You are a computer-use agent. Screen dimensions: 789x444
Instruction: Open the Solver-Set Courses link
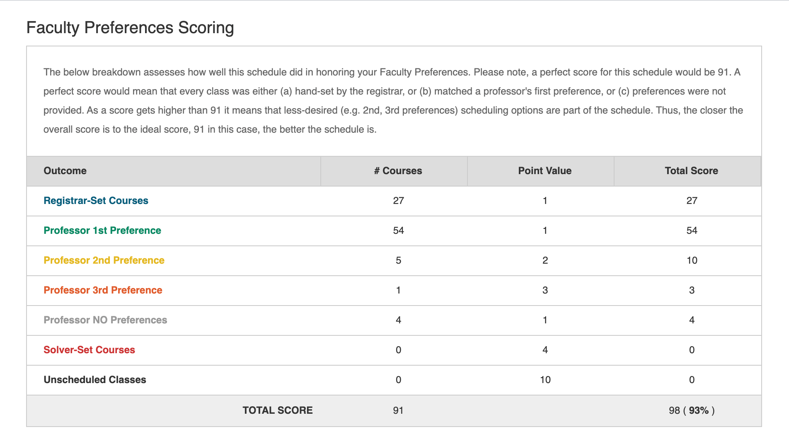pyautogui.click(x=89, y=350)
